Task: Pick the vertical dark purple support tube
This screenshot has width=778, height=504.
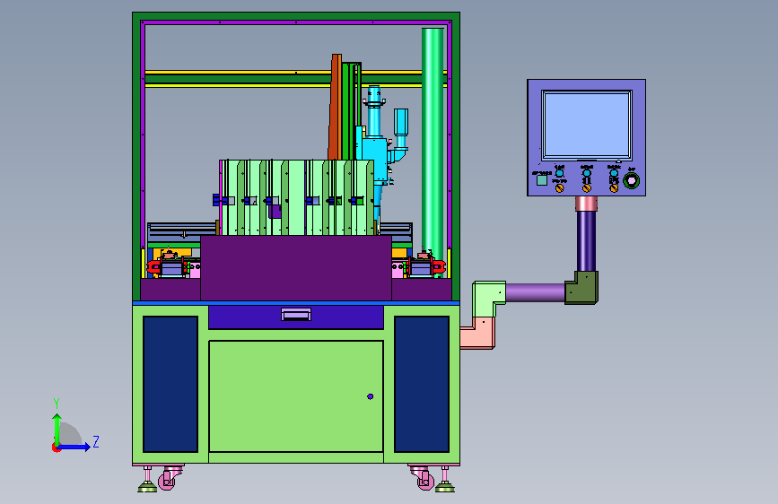Action: pyautogui.click(x=586, y=241)
